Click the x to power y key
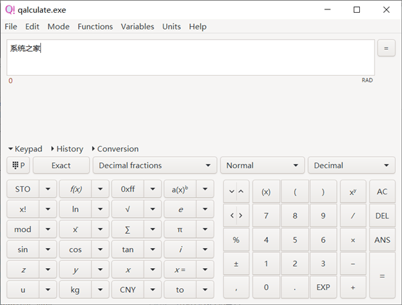The height and width of the screenshot is (305, 402). pyautogui.click(x=352, y=191)
